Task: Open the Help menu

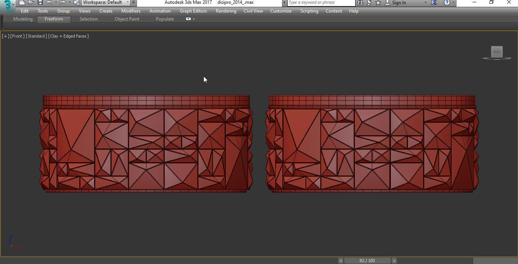Action: point(354,11)
